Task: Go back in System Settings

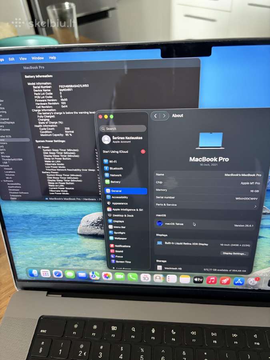Action: pos(156,116)
